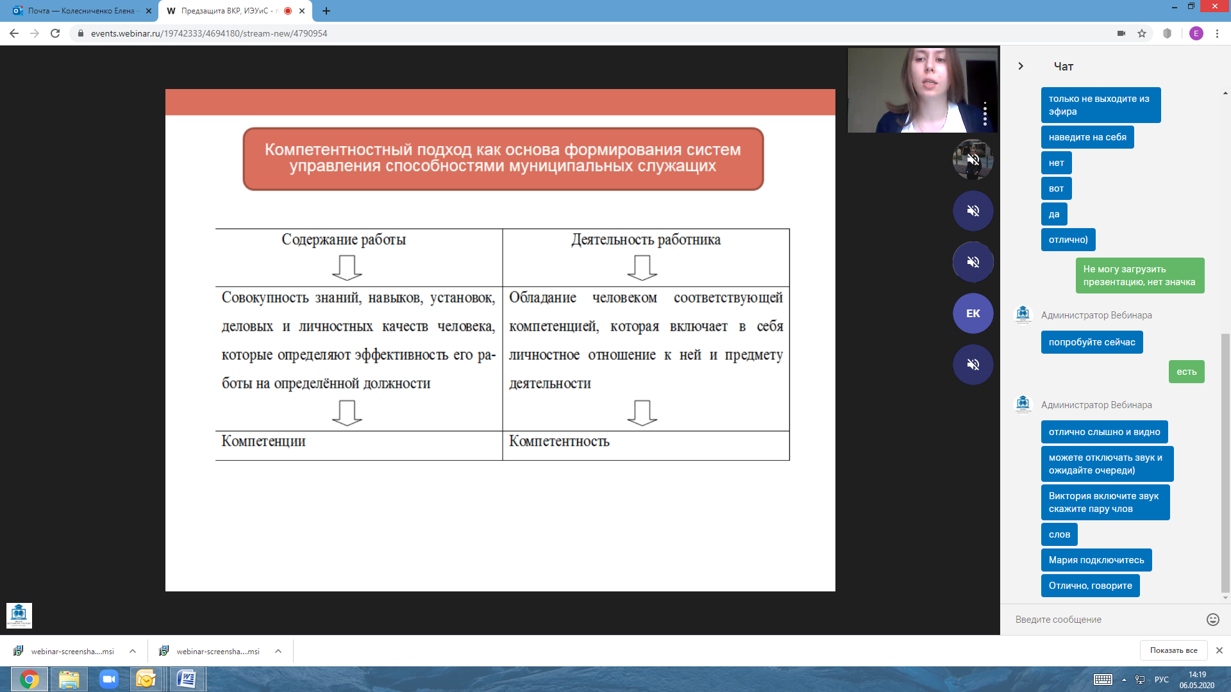Click the chat scrollbar down arrow
Viewport: 1231px width, 692px height.
point(1225,598)
